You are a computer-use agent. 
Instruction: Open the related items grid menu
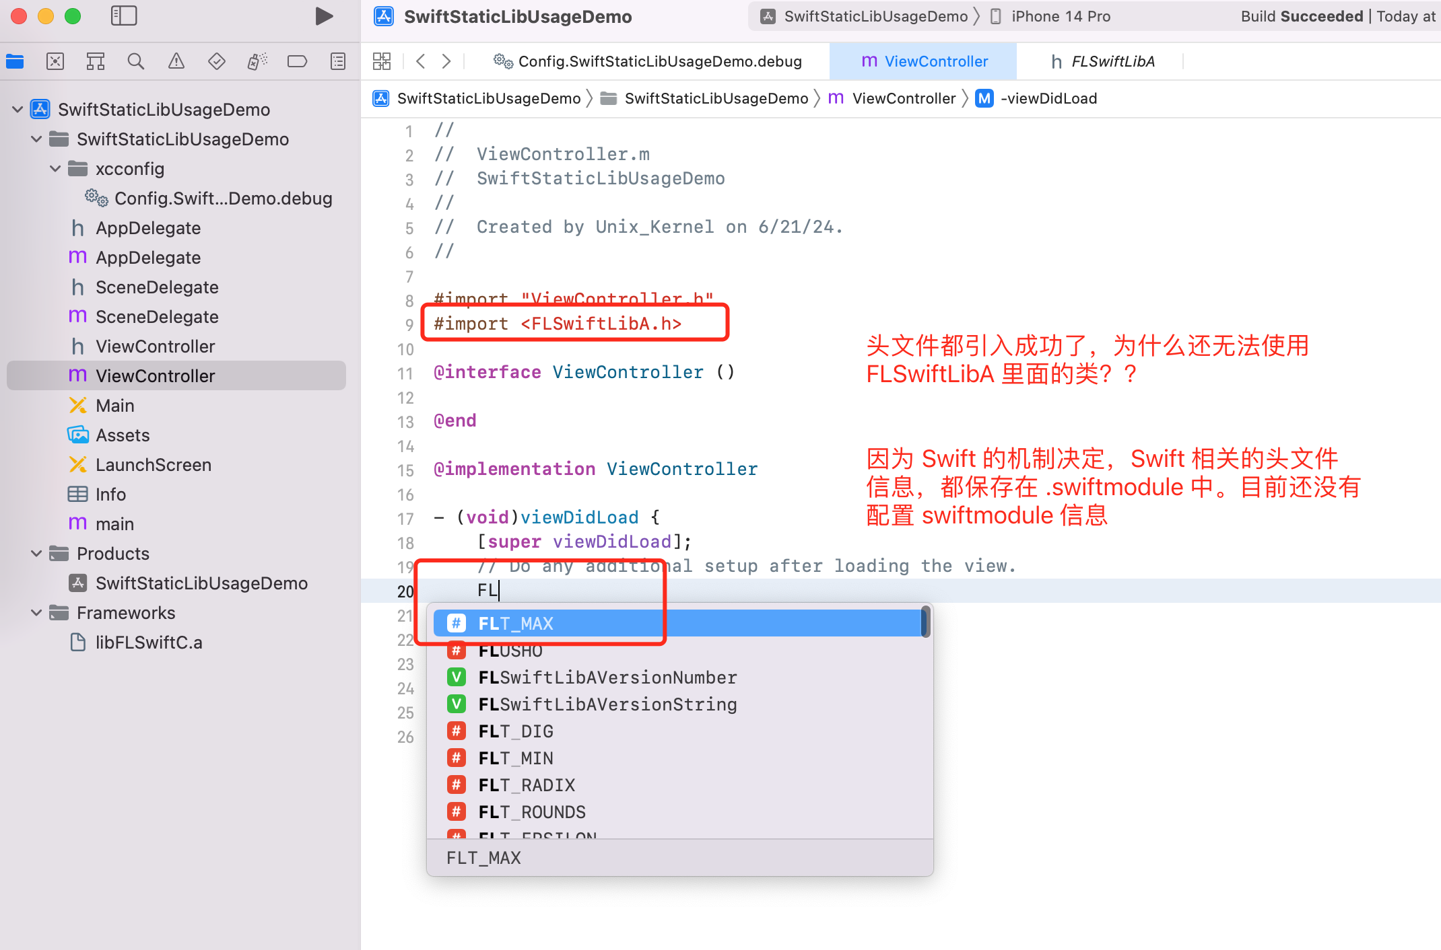coord(382,61)
